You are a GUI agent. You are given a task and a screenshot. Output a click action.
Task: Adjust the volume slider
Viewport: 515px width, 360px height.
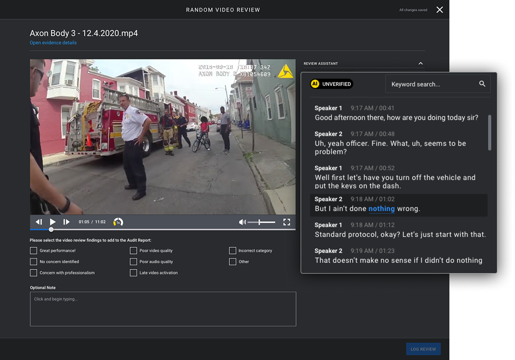(x=260, y=222)
